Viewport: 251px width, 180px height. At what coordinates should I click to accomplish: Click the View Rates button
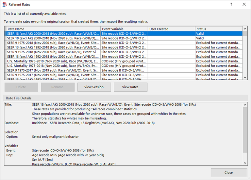click(130, 87)
